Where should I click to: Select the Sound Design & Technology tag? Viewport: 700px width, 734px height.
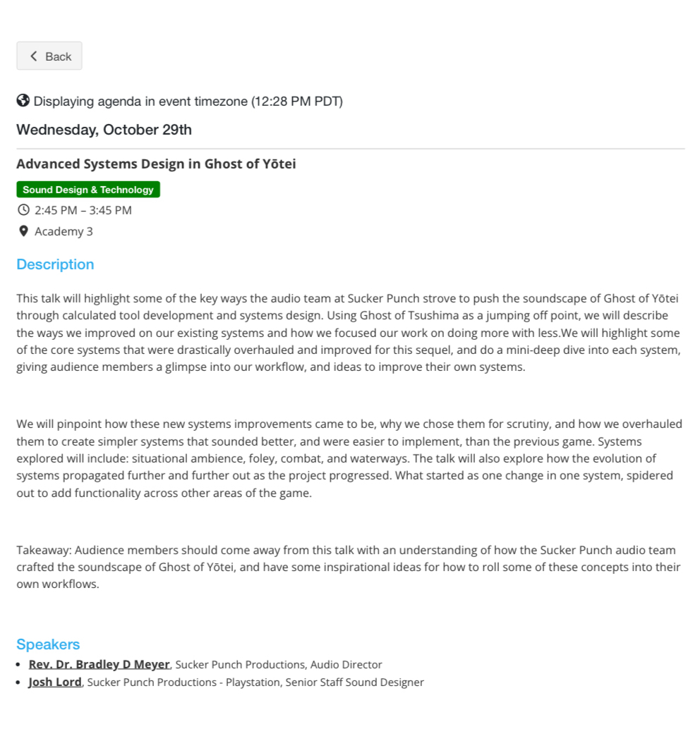pyautogui.click(x=88, y=190)
